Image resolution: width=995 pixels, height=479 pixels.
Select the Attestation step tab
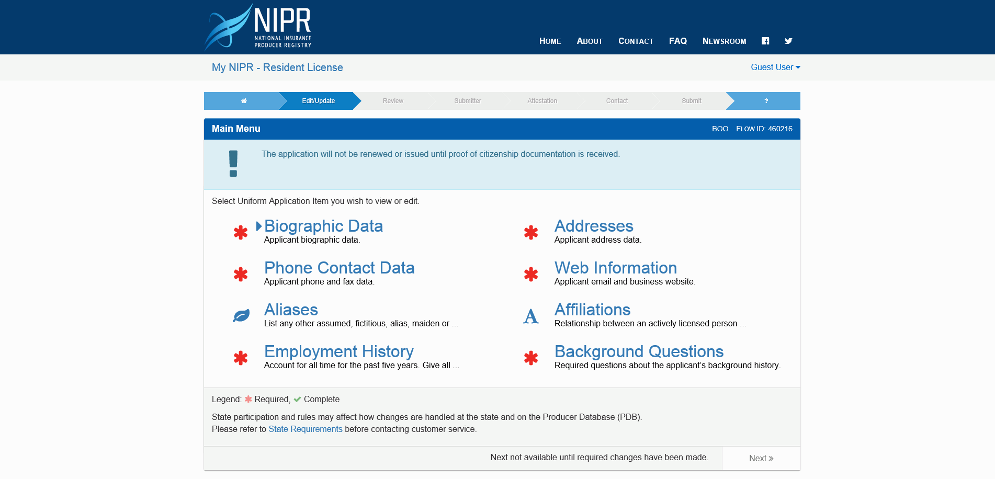pyautogui.click(x=542, y=101)
